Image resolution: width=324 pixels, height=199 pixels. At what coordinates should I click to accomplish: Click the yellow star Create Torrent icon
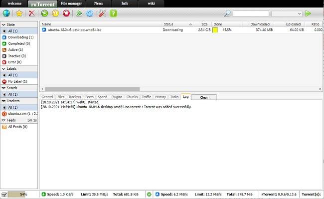(19, 13)
